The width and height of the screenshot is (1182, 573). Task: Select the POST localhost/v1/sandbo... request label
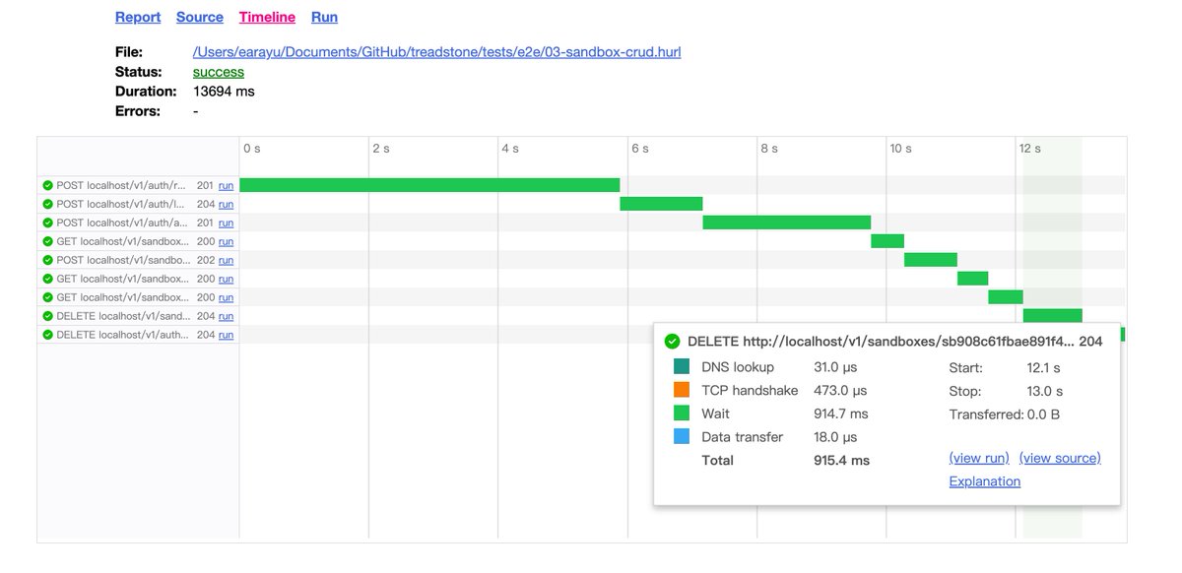click(123, 260)
